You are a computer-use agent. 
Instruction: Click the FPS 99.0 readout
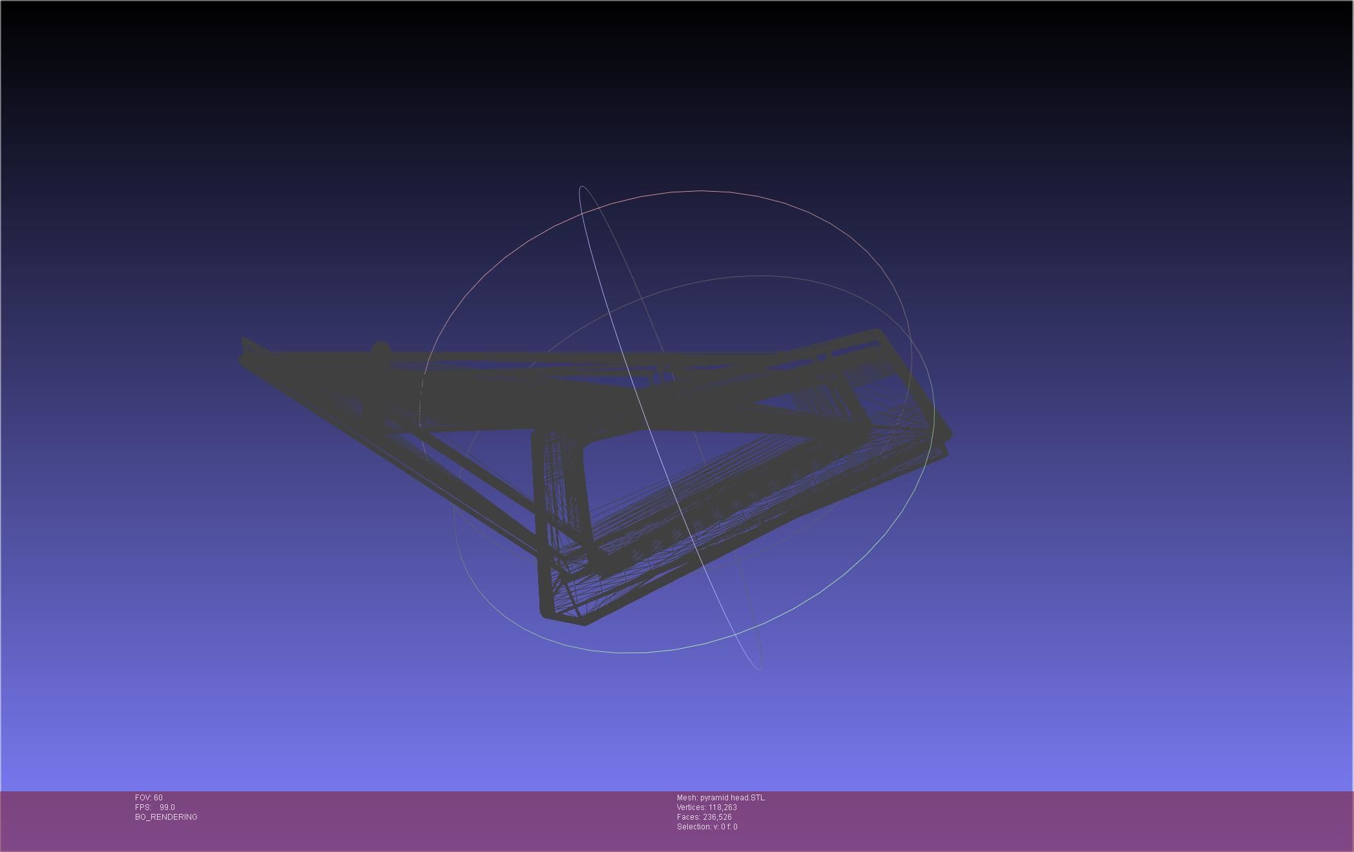coord(154,807)
